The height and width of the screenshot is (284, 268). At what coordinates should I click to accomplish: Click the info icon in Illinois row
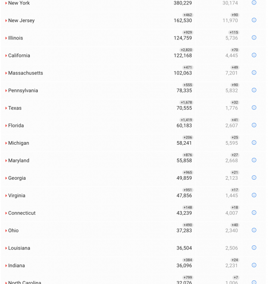click(x=254, y=38)
